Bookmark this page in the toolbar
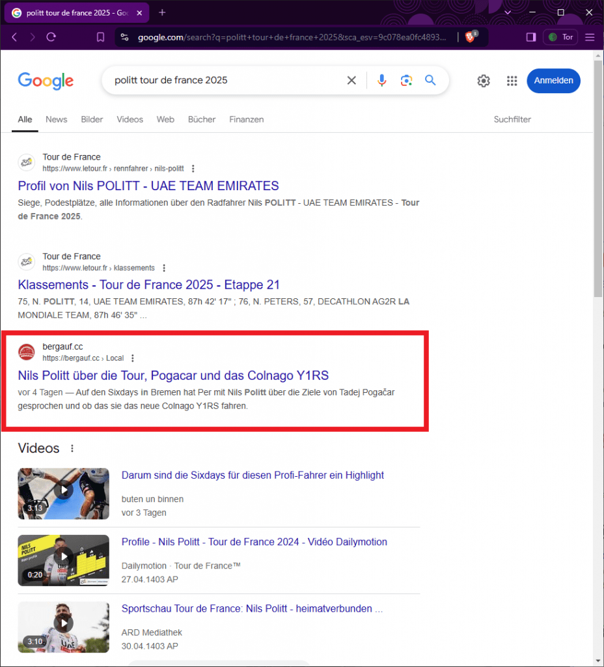604x667 pixels. point(100,37)
